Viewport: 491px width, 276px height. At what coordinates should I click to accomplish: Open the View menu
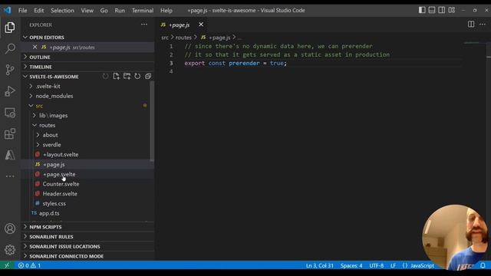click(x=87, y=10)
